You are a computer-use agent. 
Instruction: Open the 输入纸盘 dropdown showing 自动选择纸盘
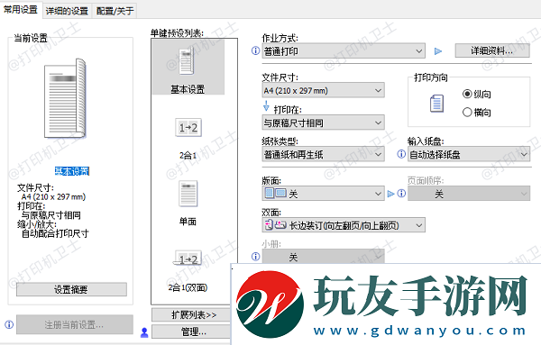click(x=469, y=154)
